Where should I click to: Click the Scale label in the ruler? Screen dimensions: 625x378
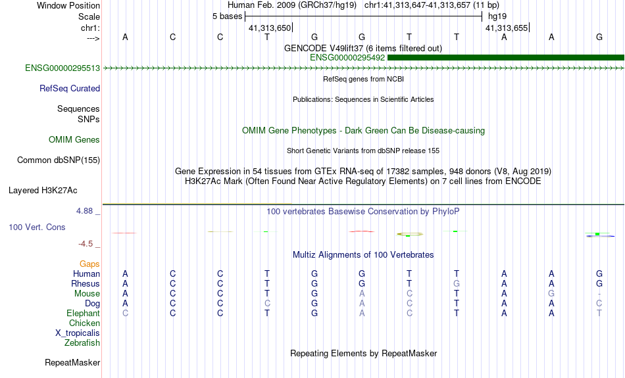(x=89, y=16)
